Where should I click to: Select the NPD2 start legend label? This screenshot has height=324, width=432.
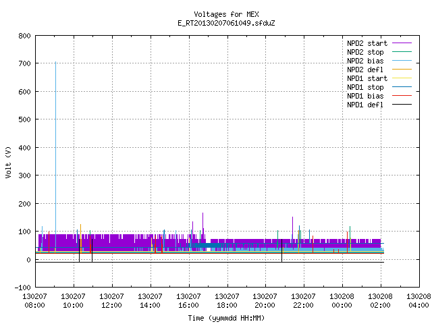pyautogui.click(x=367, y=43)
